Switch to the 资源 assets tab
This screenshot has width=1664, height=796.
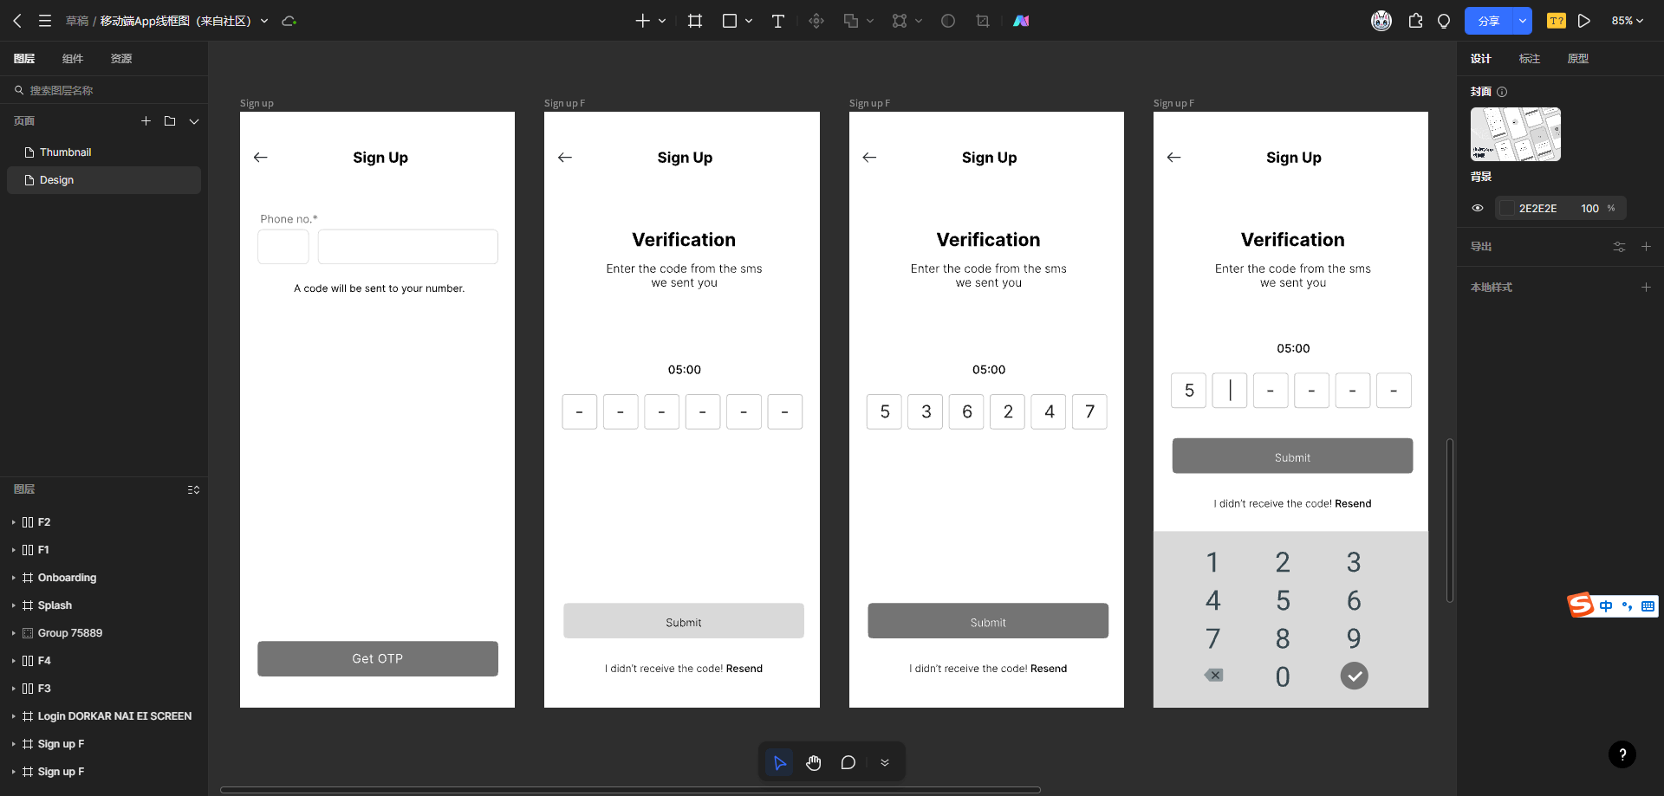pos(121,59)
